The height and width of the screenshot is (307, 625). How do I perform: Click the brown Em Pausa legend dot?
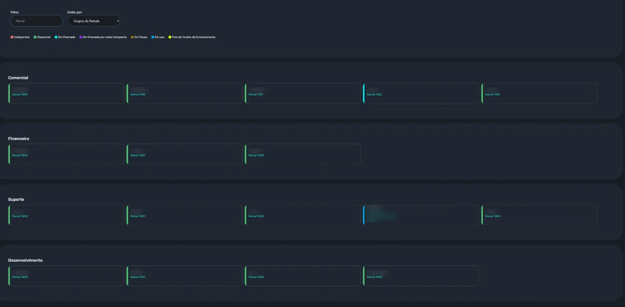click(132, 37)
